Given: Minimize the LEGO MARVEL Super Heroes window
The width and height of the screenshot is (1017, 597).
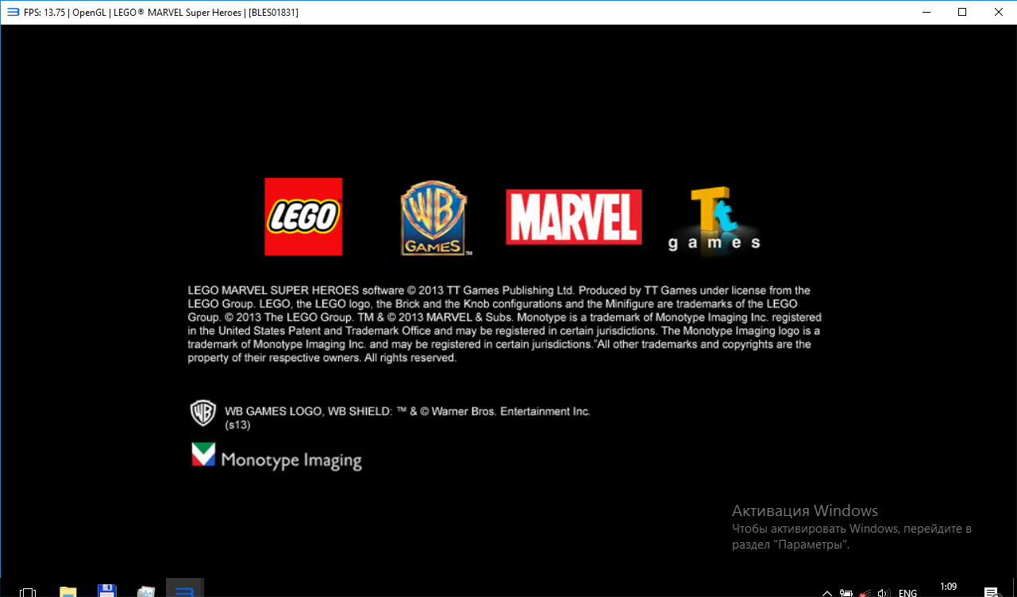Looking at the screenshot, I should (x=926, y=12).
